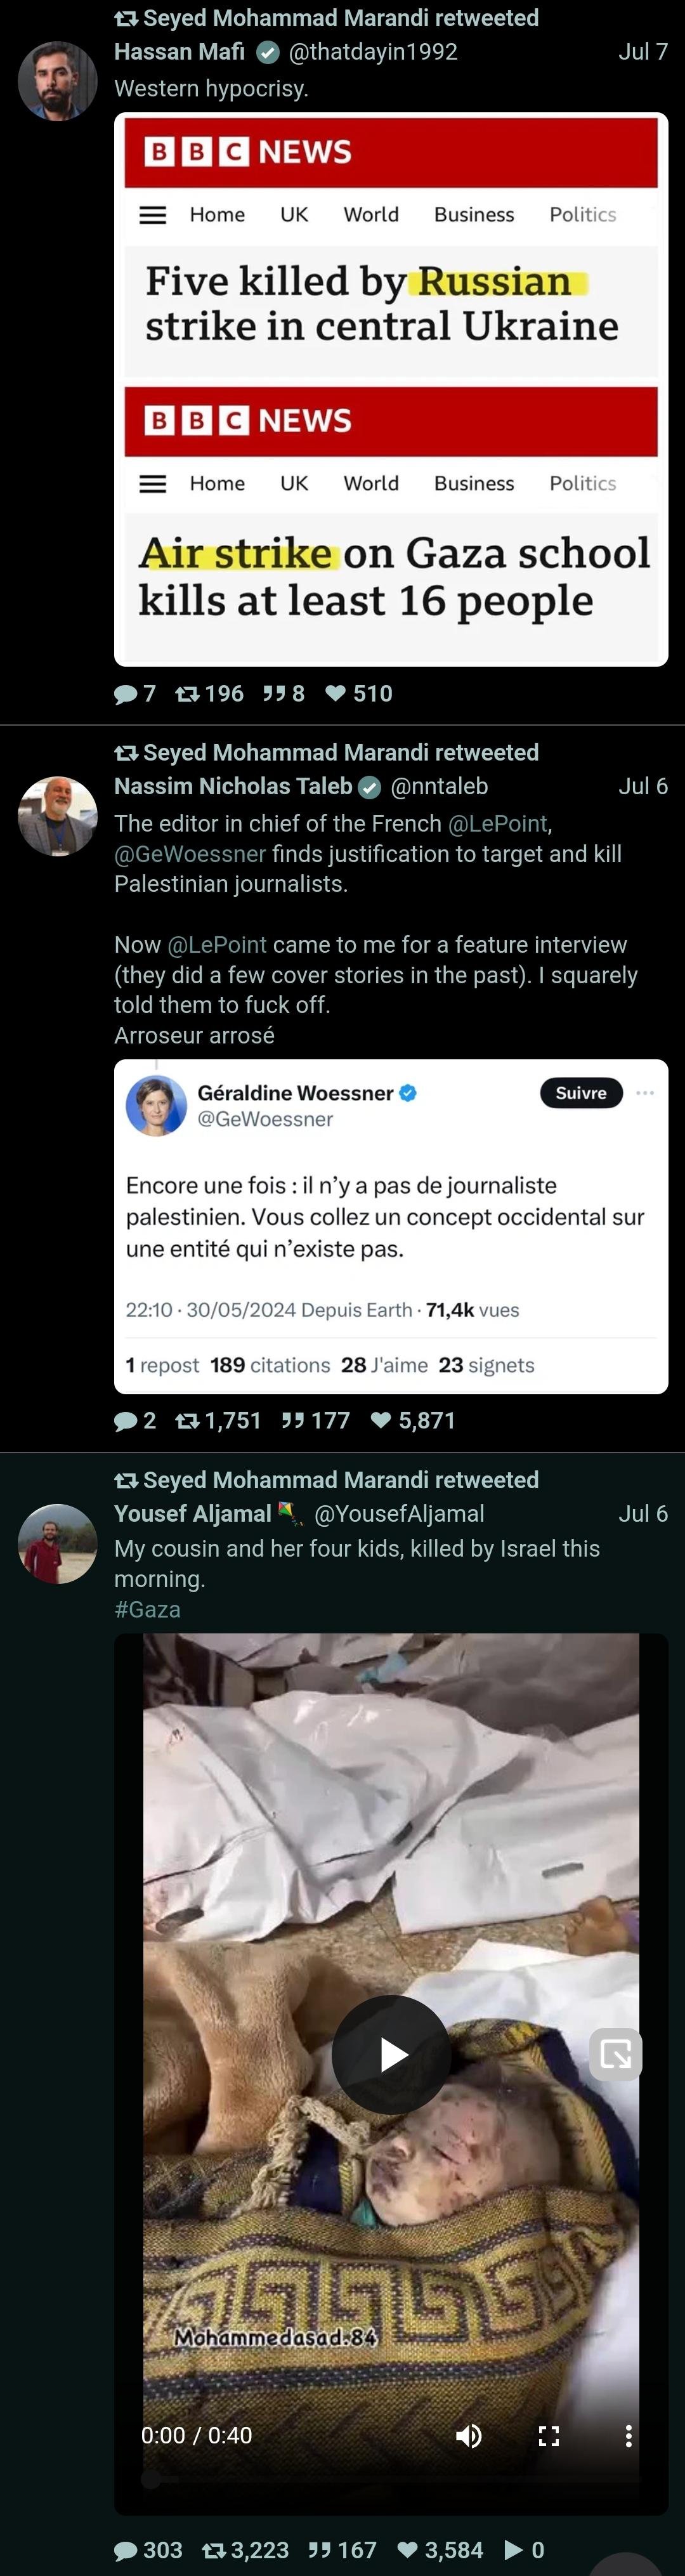Like the Nassim Nicholas Taleb post
The image size is (685, 2576).
381,1420
